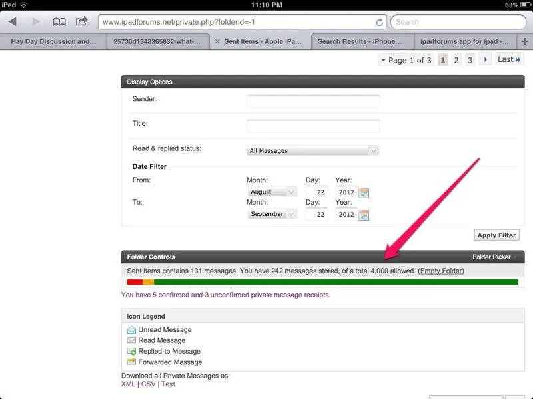Focus the Sender text field

coord(312,101)
